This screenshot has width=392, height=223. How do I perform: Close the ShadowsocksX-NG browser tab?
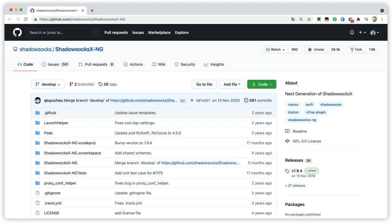[x=83, y=11]
